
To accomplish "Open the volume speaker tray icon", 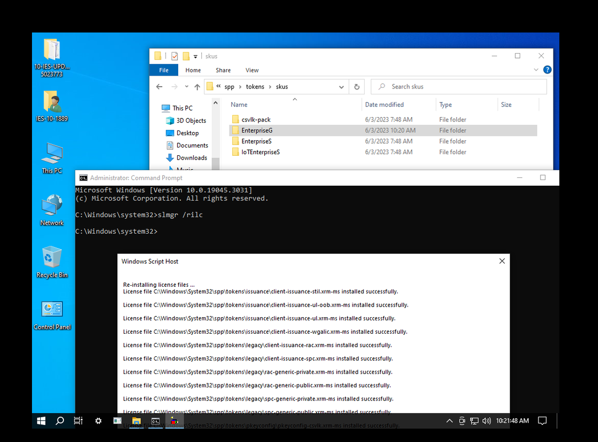I will coord(486,421).
